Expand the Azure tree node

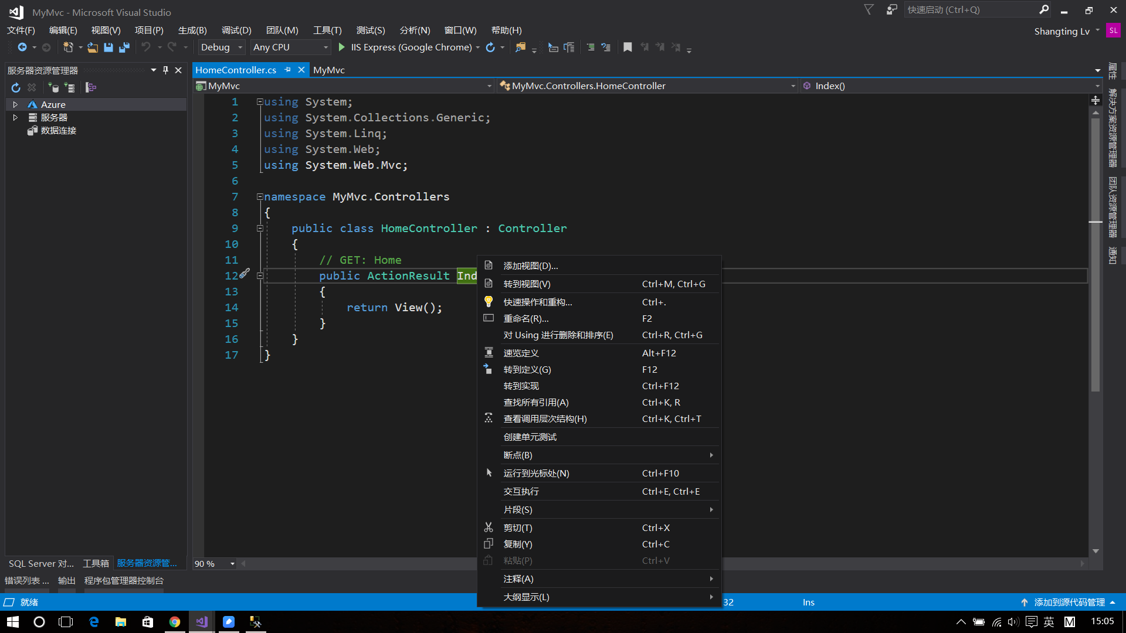point(15,104)
